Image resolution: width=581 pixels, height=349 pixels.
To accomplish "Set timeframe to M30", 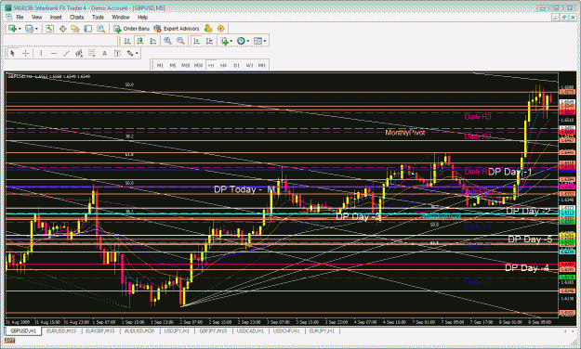I will point(198,65).
